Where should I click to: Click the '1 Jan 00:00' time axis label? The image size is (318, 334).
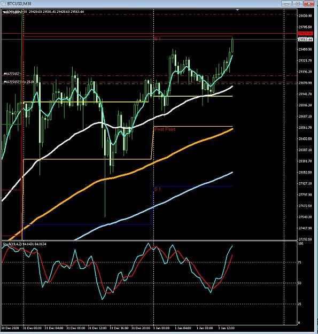161,328
